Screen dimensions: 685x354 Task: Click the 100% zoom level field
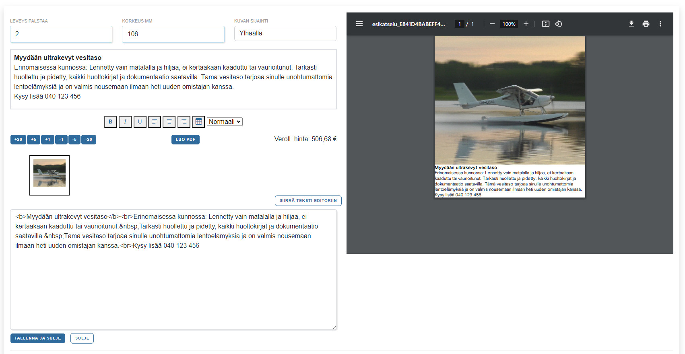509,24
